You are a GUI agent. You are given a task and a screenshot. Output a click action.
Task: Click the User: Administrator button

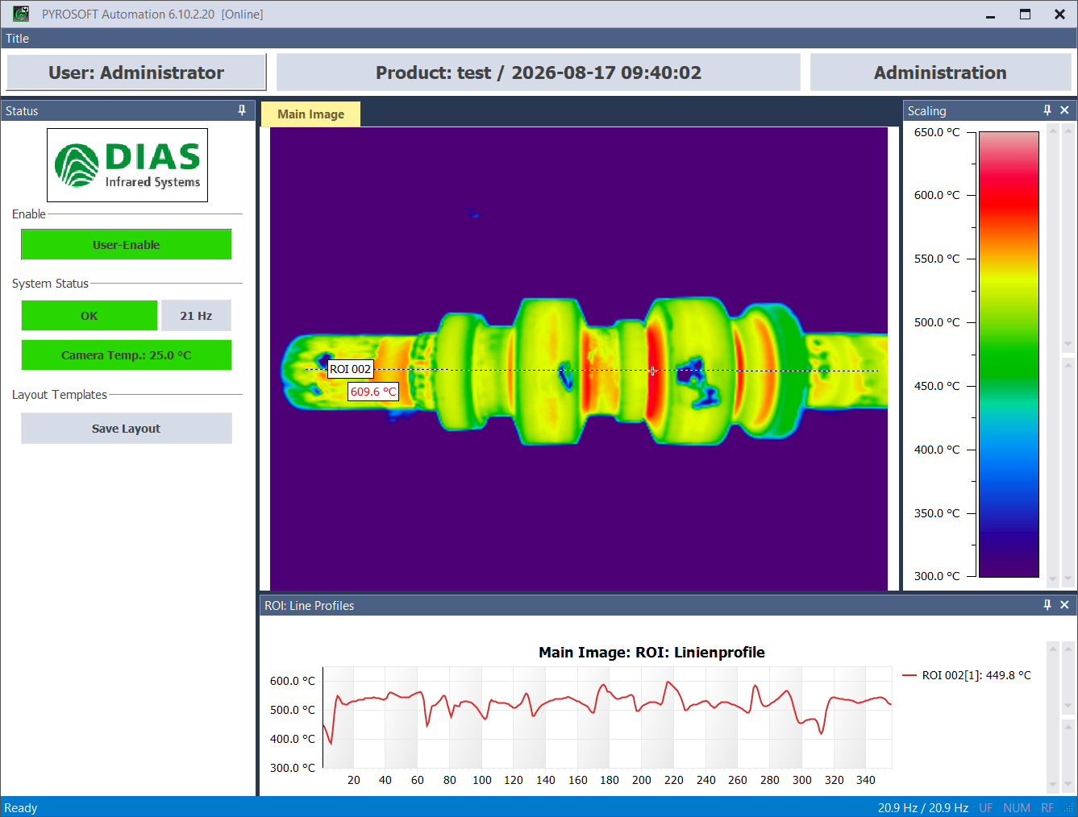click(x=136, y=73)
